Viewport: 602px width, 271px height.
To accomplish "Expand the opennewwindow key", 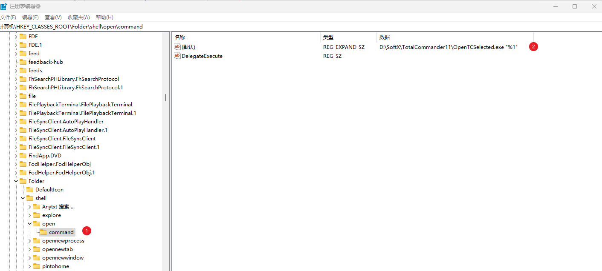I will coord(30,258).
